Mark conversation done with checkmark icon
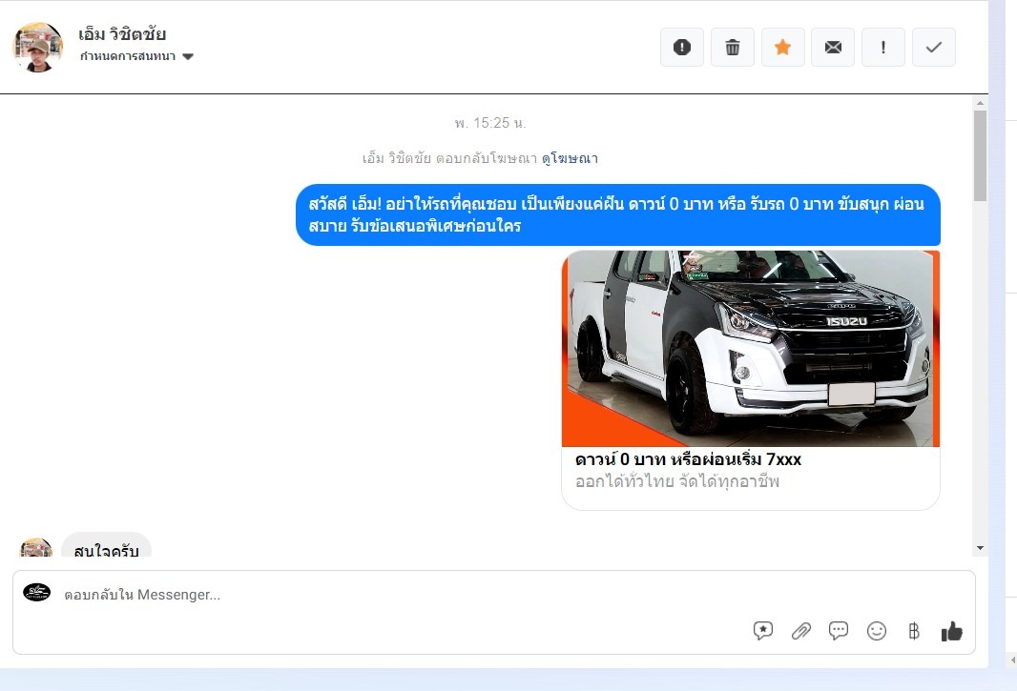The width and height of the screenshot is (1017, 691). tap(934, 48)
